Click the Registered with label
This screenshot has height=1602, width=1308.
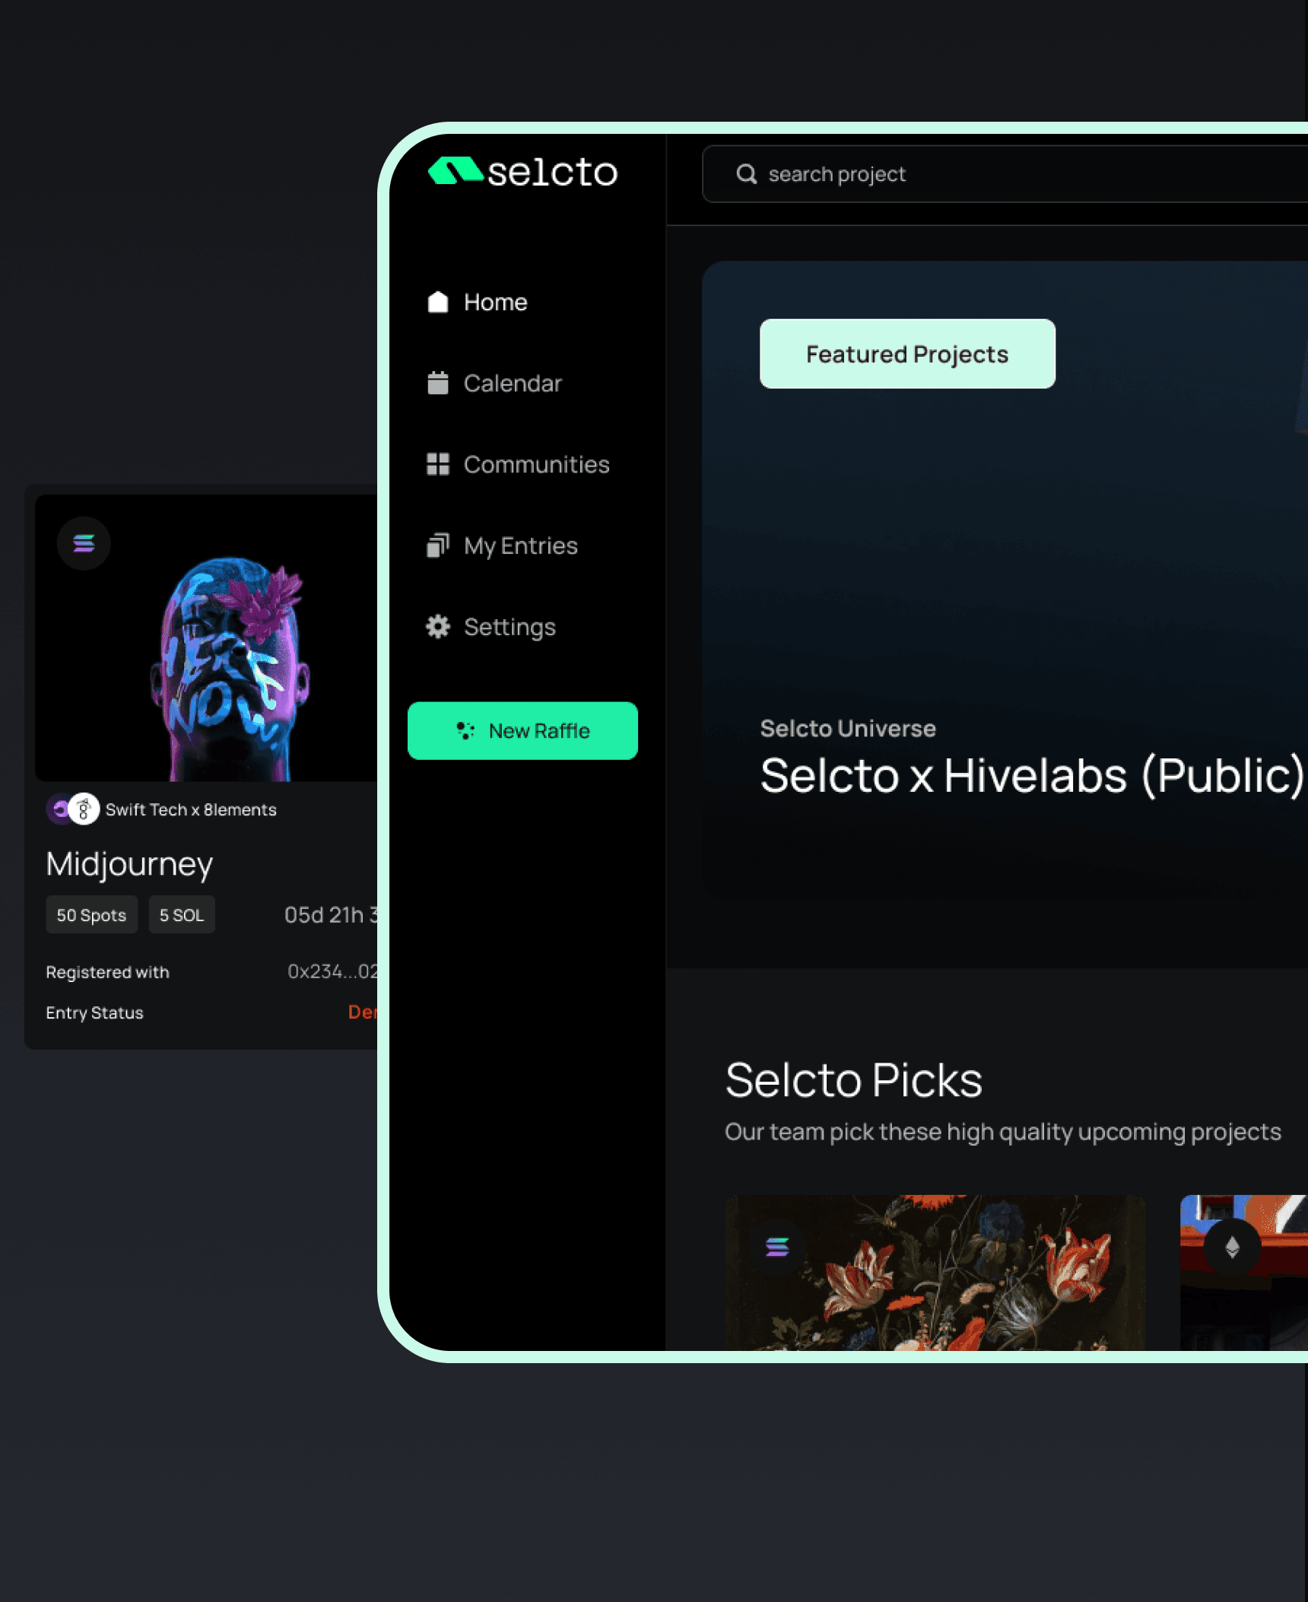tap(107, 972)
